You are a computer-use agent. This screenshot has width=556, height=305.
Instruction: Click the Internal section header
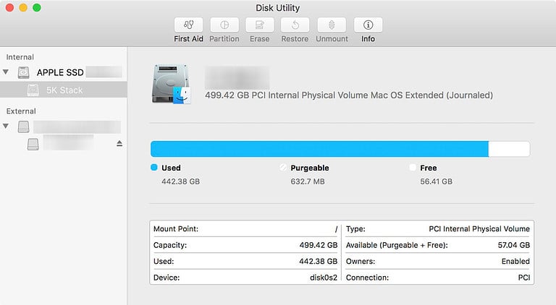[20, 57]
